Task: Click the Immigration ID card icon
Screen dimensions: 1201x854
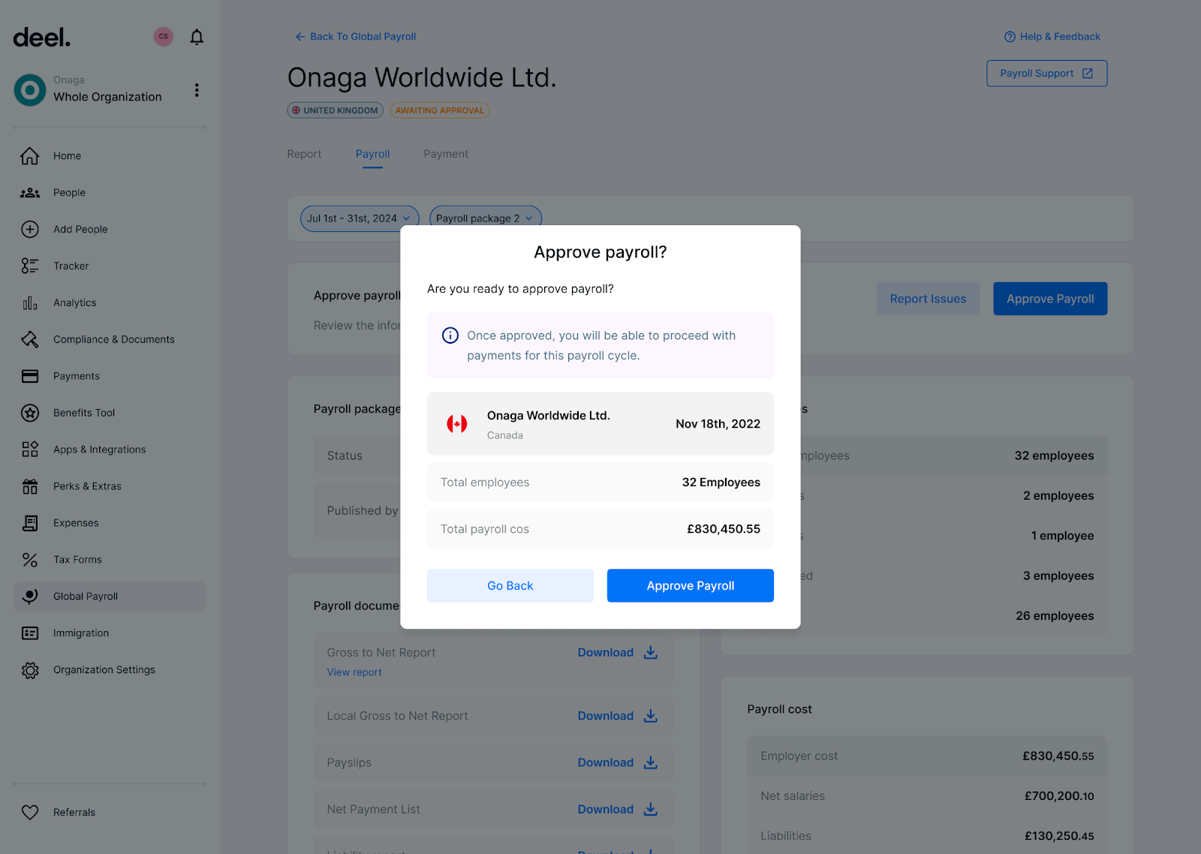Action: pyautogui.click(x=30, y=633)
